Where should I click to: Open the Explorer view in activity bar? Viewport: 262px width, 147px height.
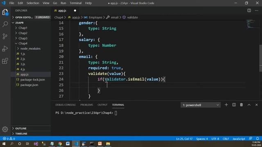point(5,12)
